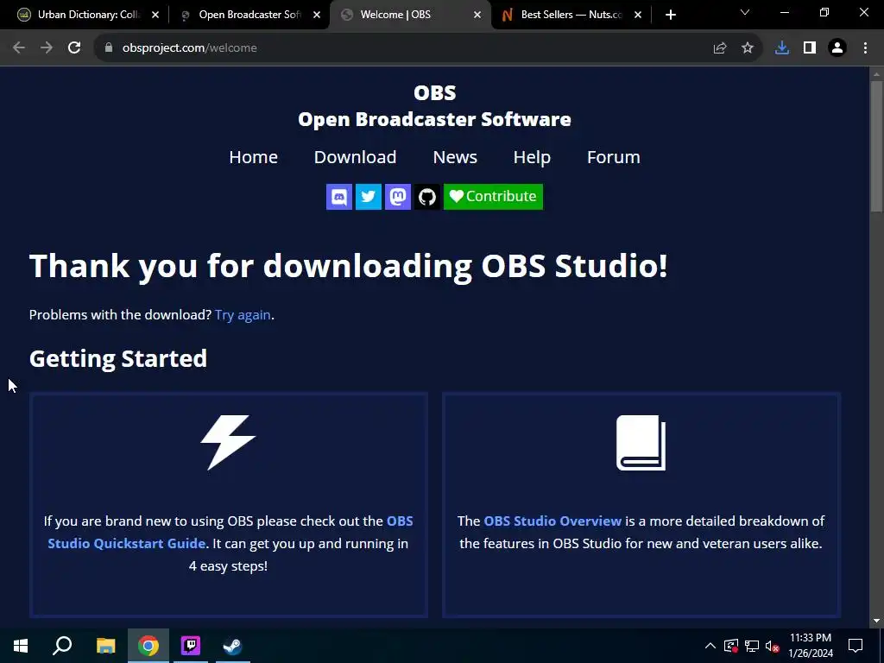Viewport: 884px width, 663px height.
Task: Show Chrome downloads
Action: (x=782, y=48)
